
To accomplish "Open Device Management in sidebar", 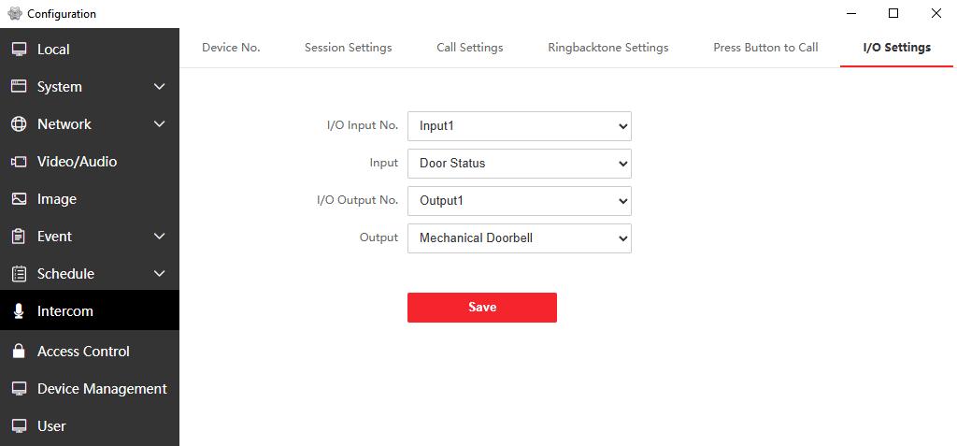I will (x=101, y=389).
